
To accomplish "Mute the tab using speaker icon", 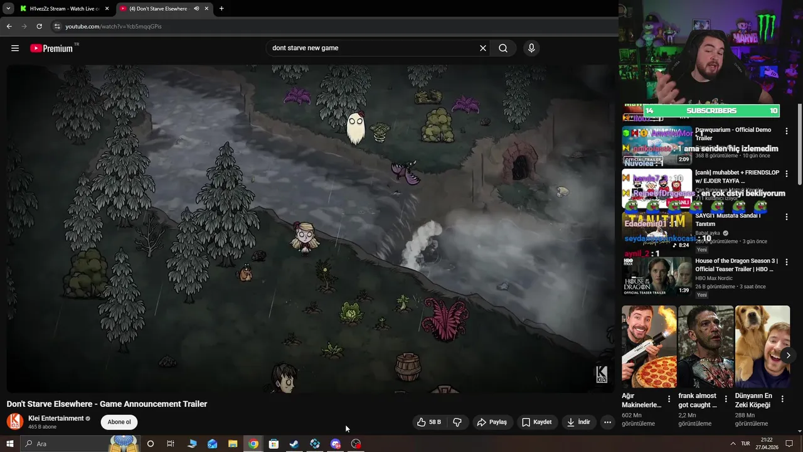I will tap(196, 9).
